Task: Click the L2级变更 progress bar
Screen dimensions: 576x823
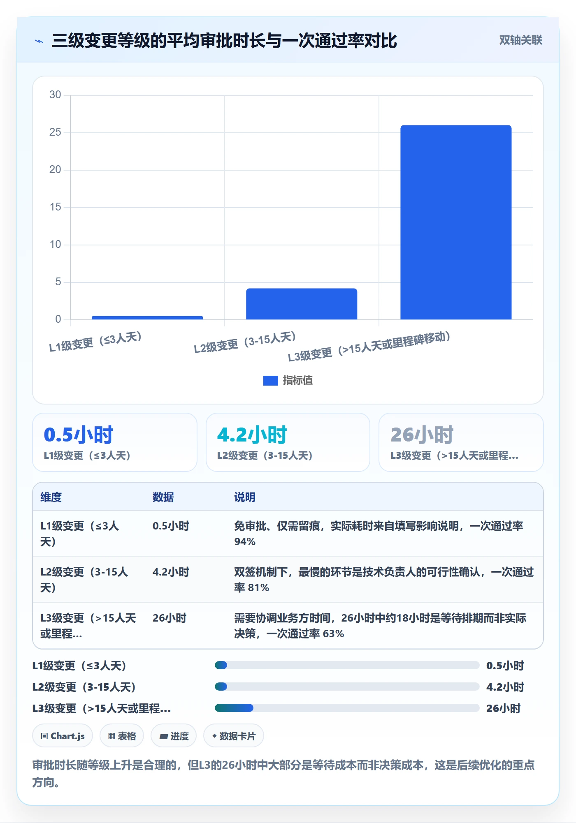Action: tap(347, 687)
